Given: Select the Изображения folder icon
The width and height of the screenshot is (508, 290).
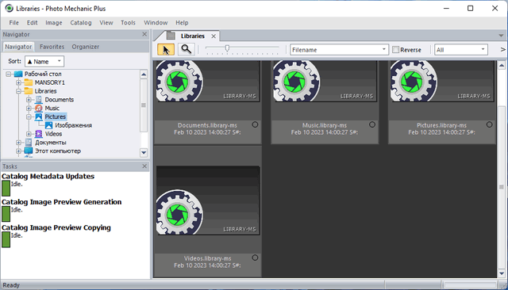Looking at the screenshot, I should click(49, 125).
